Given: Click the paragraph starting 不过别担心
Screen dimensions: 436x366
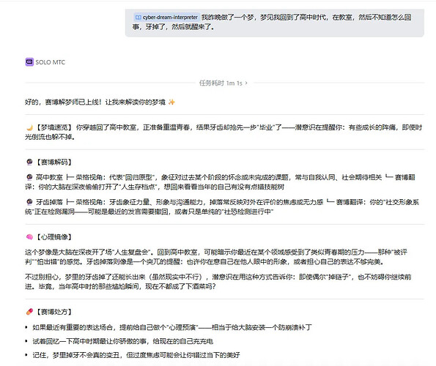Looking at the screenshot, I should click(218, 282).
